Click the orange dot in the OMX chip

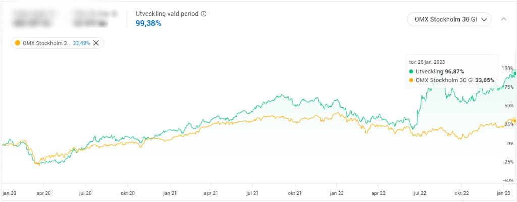(18, 43)
